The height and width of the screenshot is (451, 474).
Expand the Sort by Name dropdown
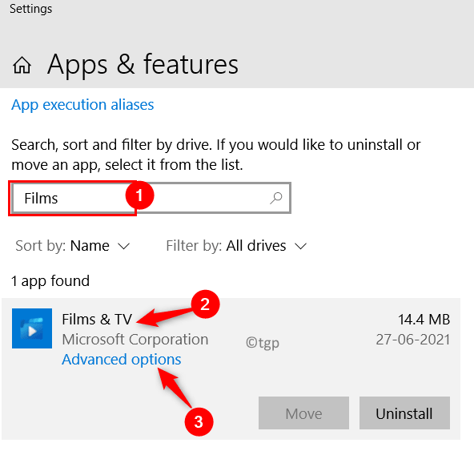point(73,246)
